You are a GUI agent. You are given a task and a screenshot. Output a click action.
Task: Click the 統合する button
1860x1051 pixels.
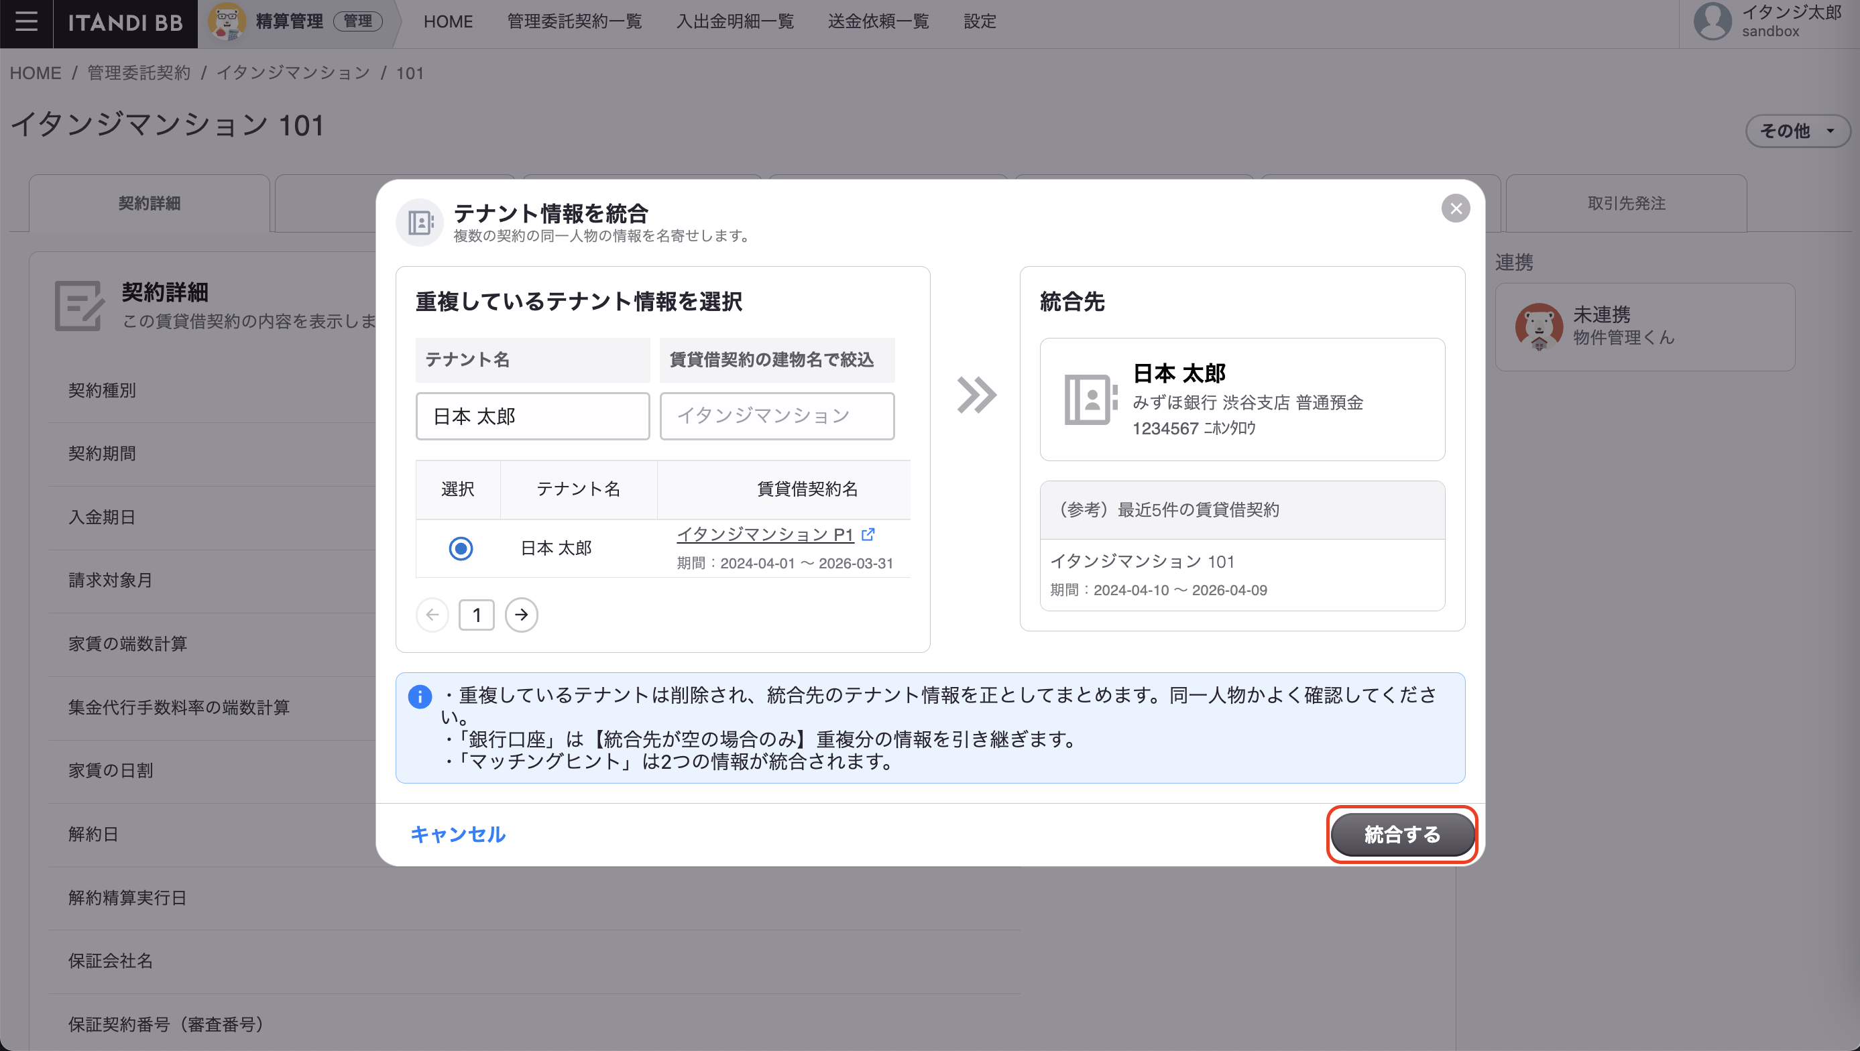(x=1402, y=834)
